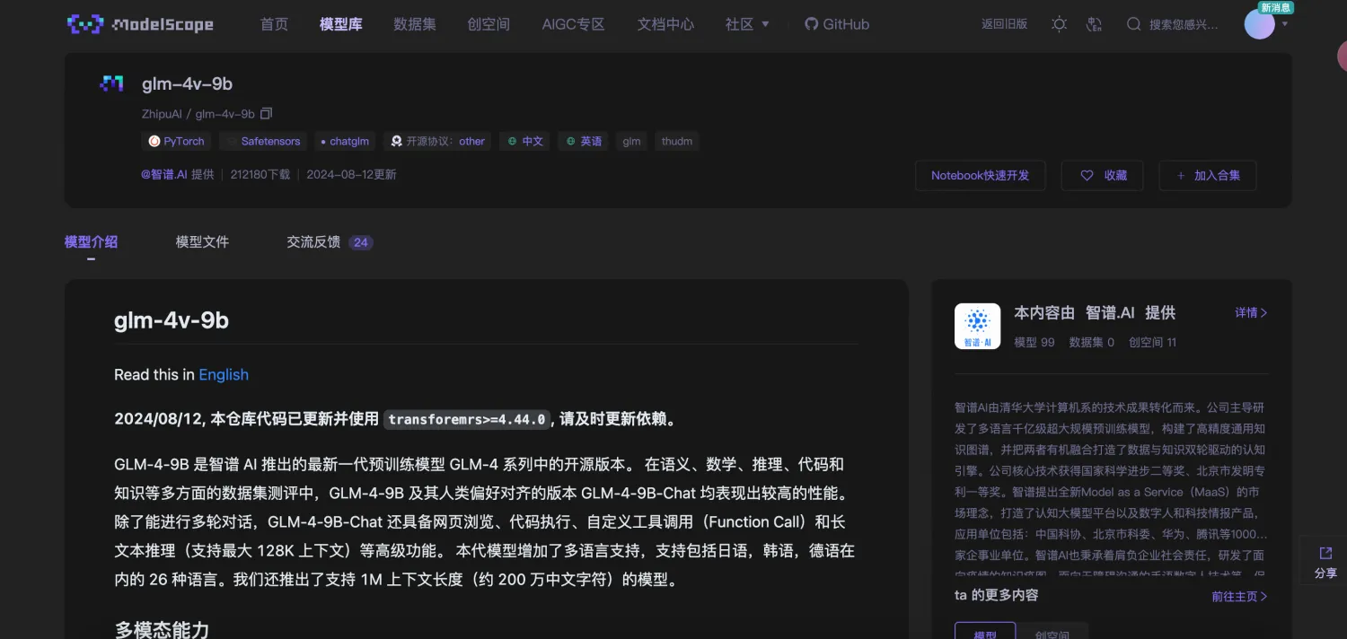The height and width of the screenshot is (639, 1347).
Task: Click the 212180下载 download count
Action: (260, 174)
